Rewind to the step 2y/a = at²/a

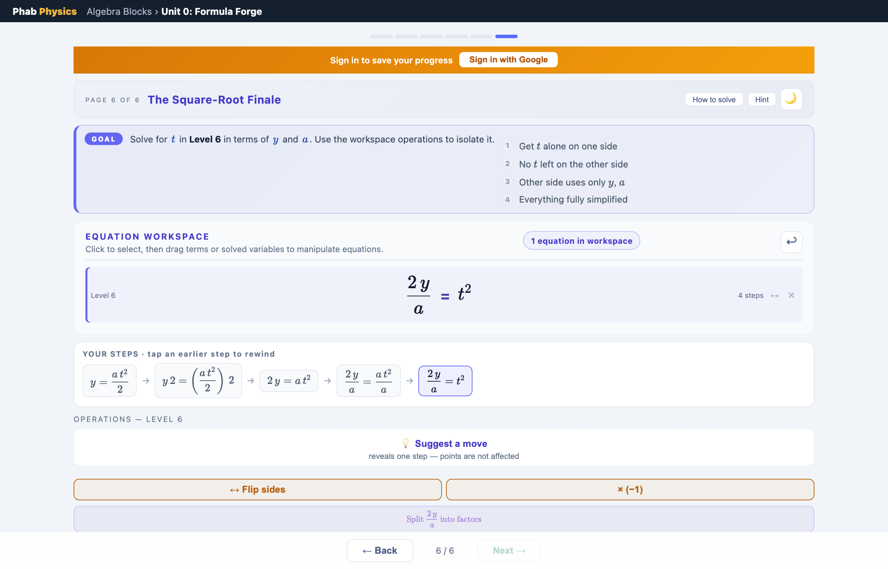[369, 381]
